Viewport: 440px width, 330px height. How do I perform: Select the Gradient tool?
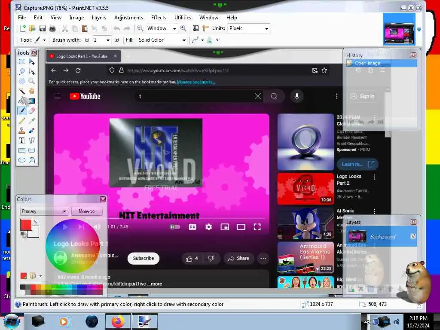click(32, 101)
